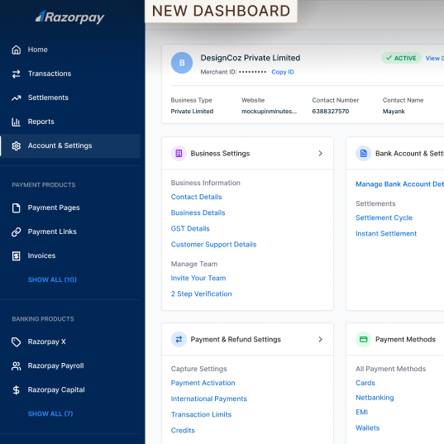
Task: Click the Invoices receipt icon
Action: pos(17,256)
